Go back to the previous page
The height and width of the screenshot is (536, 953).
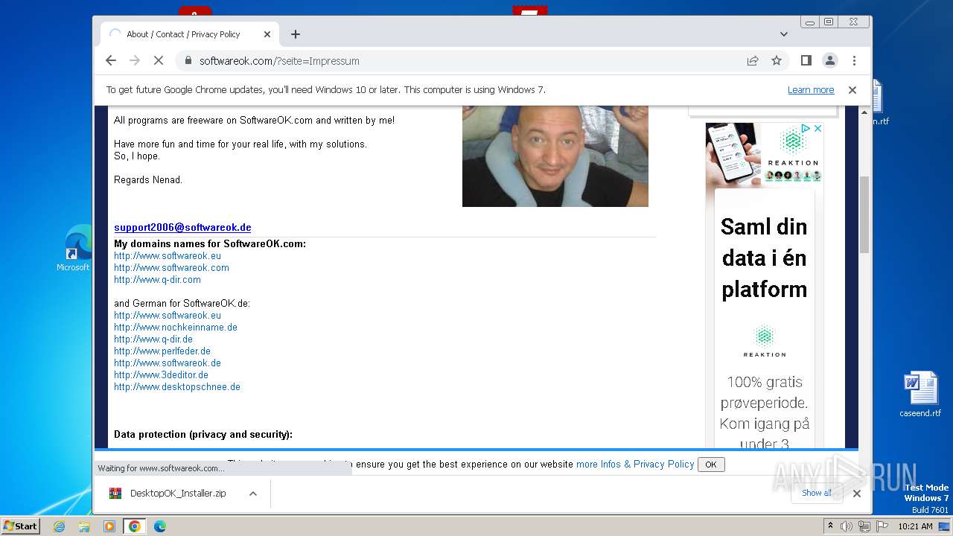[111, 60]
